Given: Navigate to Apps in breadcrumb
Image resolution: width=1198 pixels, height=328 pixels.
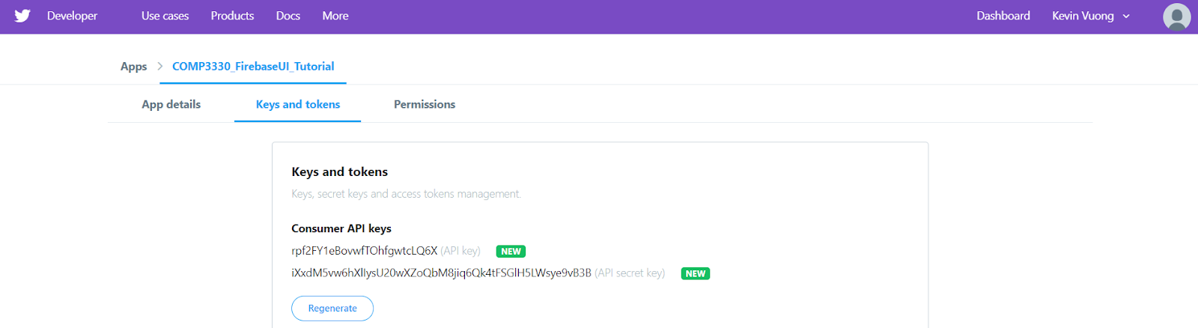Looking at the screenshot, I should [x=133, y=67].
